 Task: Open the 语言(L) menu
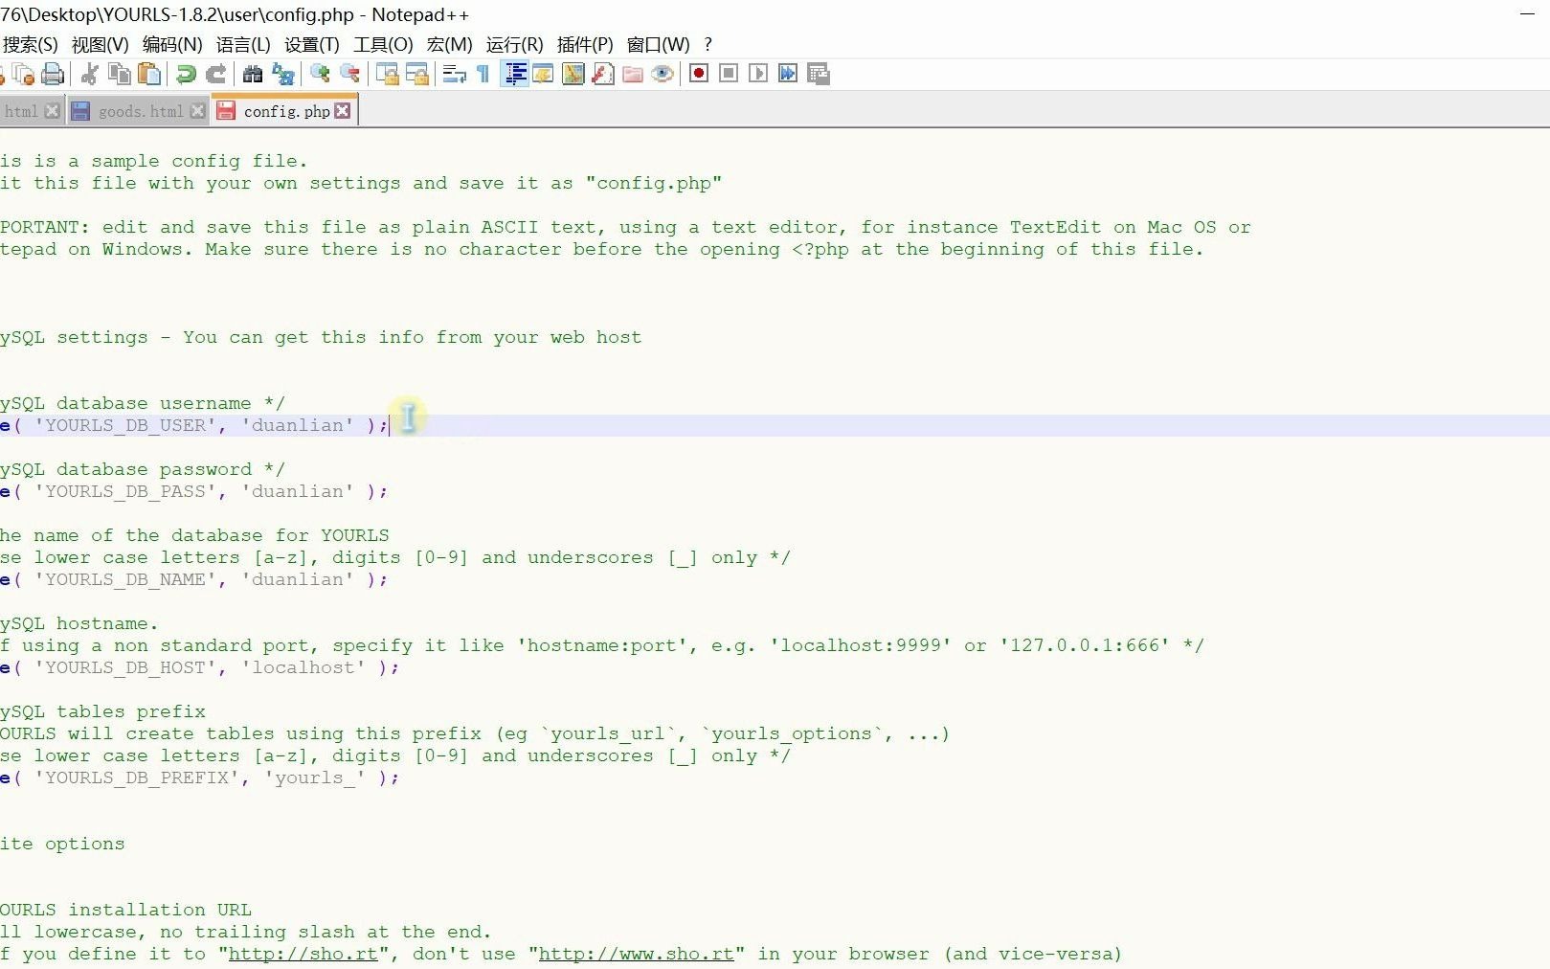click(243, 45)
